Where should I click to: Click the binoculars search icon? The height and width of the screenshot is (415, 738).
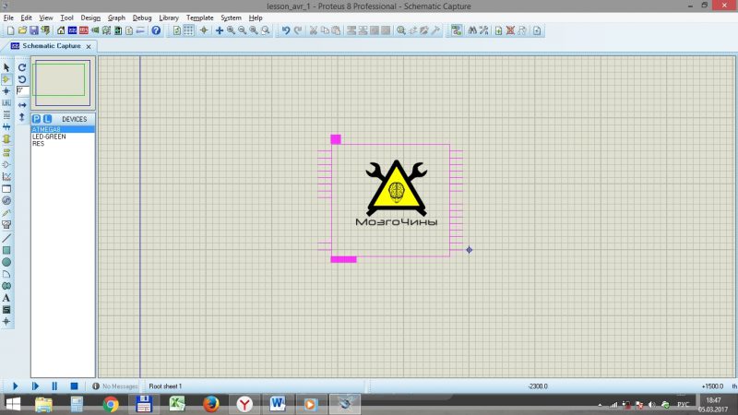coord(472,30)
